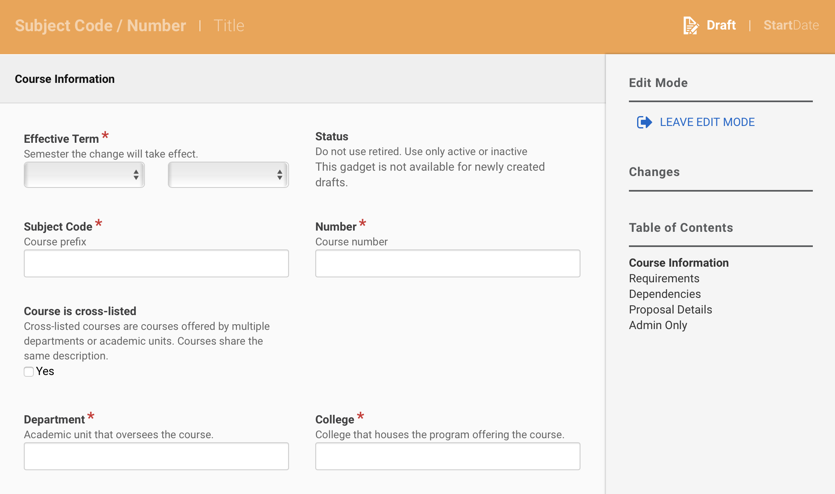Jump to Proposal Details section
Viewport: 835px width, 494px height.
coord(670,310)
